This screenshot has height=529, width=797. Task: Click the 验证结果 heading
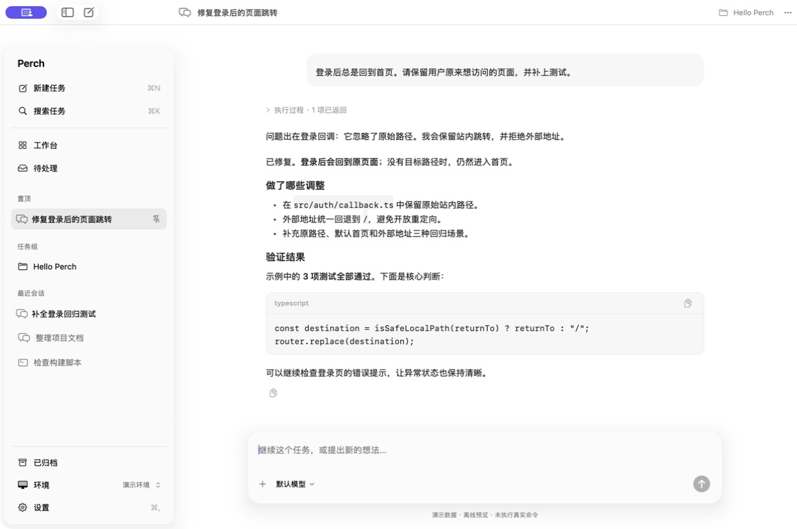click(286, 257)
